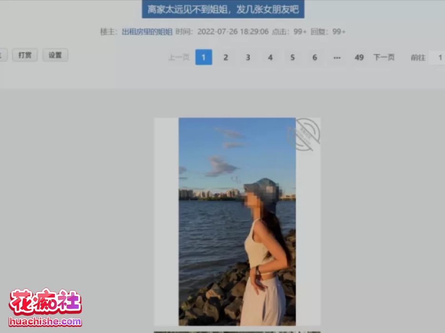Open the posted photo of woman by lake
The image size is (445, 333).
[237, 222]
